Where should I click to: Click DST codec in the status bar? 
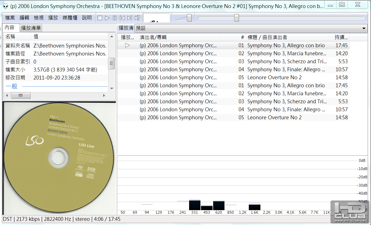coord(7,219)
